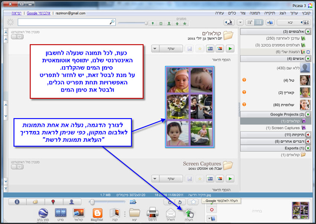This screenshot has width=316, height=224.
Task: Open the share dropdown arrow in Screen Captures folder
Action: point(155,179)
